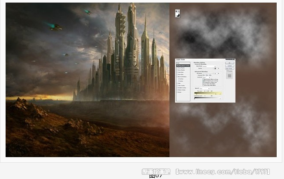Toggle the B channel checkbox
The height and width of the screenshot is (179, 284).
tap(210, 75)
